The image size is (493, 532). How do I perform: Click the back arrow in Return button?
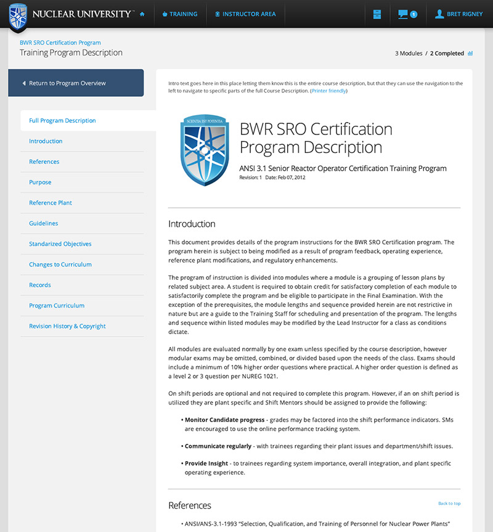24,83
